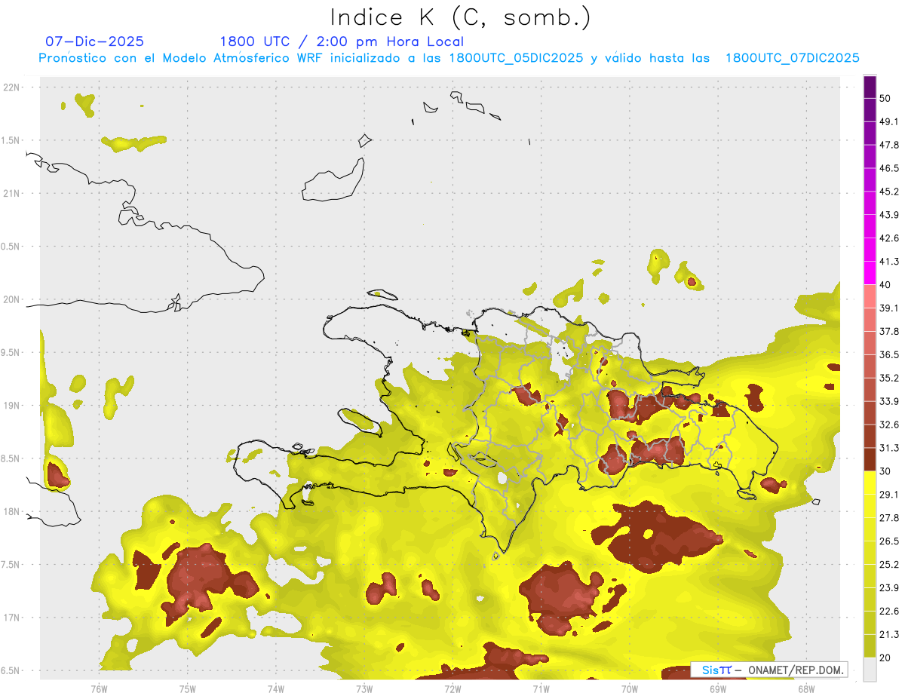This screenshot has width=905, height=699.
Task: Click the legend value '32.6'
Action: 889,425
